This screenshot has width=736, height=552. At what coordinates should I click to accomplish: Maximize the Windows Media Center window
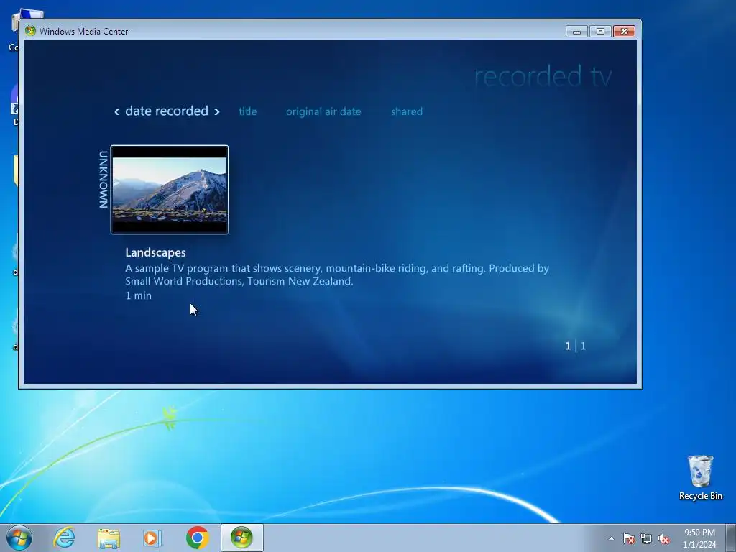click(600, 32)
